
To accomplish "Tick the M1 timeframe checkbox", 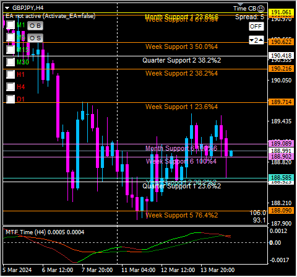I will point(11,25).
